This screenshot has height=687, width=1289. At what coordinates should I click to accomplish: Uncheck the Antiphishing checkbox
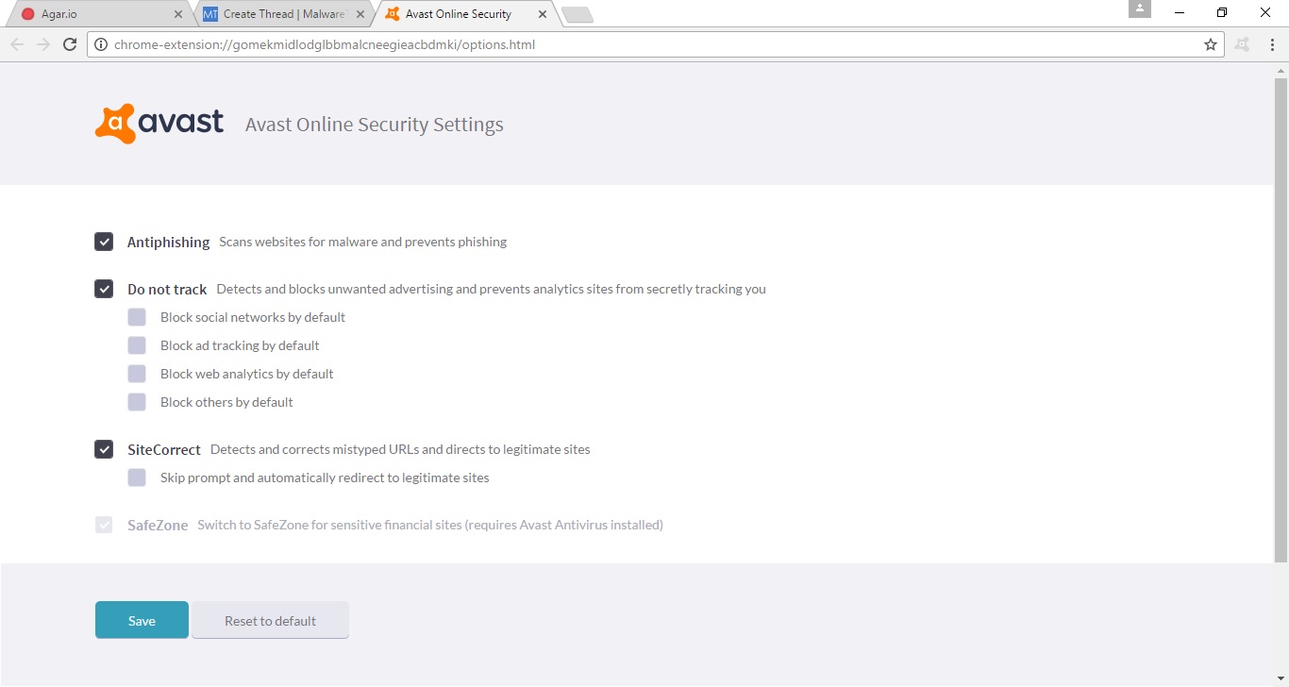click(x=104, y=242)
